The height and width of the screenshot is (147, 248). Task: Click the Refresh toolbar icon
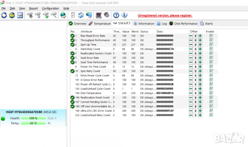click(x=4, y=15)
